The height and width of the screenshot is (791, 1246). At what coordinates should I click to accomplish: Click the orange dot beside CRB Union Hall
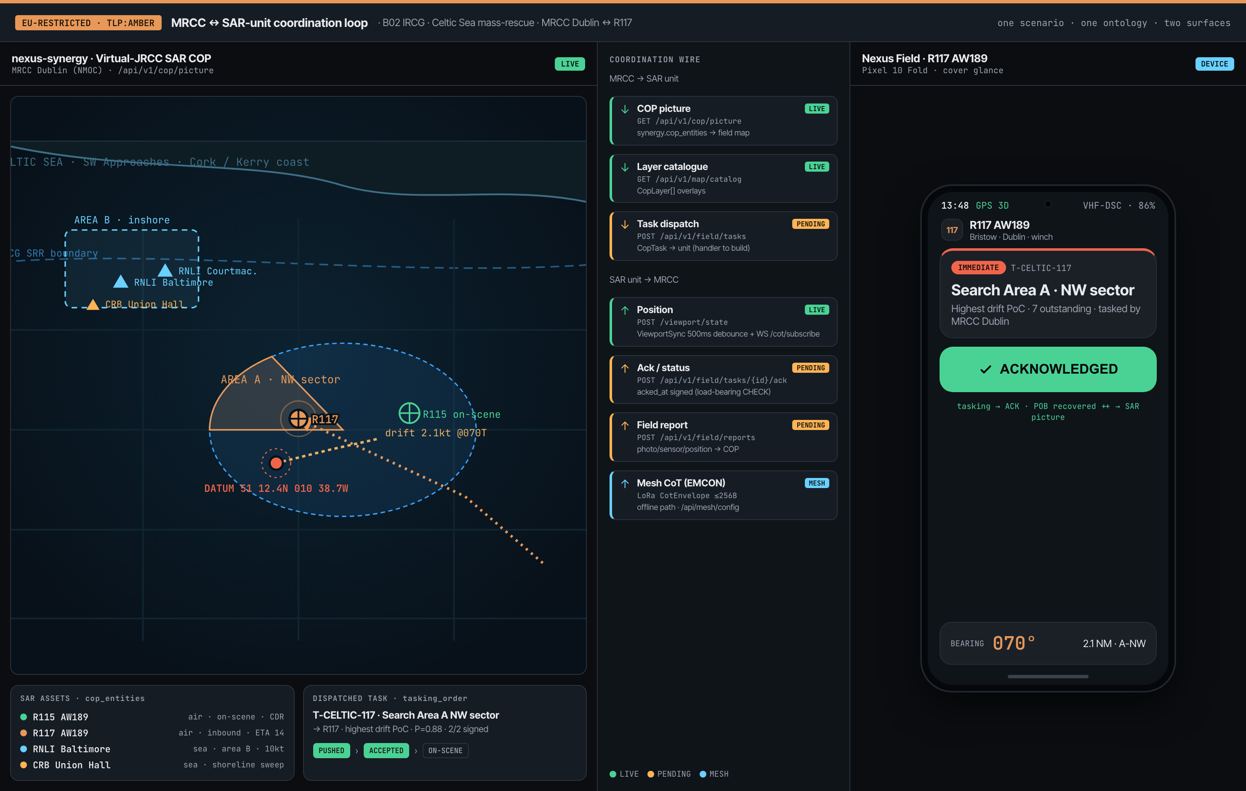[x=23, y=764]
